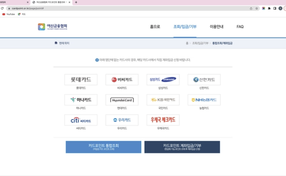Click the browser reload icon
Image resolution: width=286 pixels, height=176 pixels.
pyautogui.click(x=2, y=8)
